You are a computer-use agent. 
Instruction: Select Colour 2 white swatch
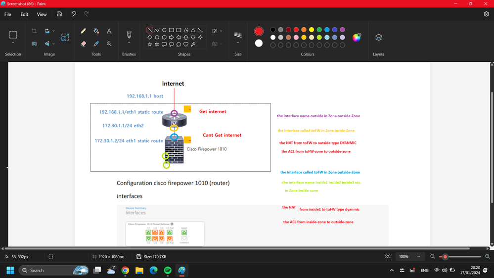[259, 43]
